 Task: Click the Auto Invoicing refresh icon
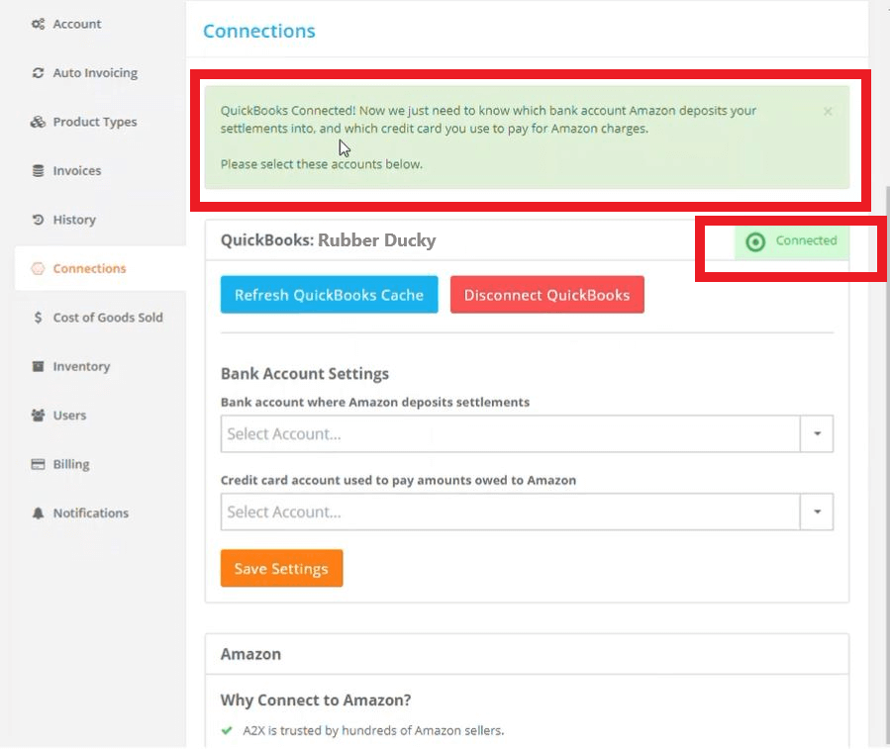pyautogui.click(x=38, y=72)
